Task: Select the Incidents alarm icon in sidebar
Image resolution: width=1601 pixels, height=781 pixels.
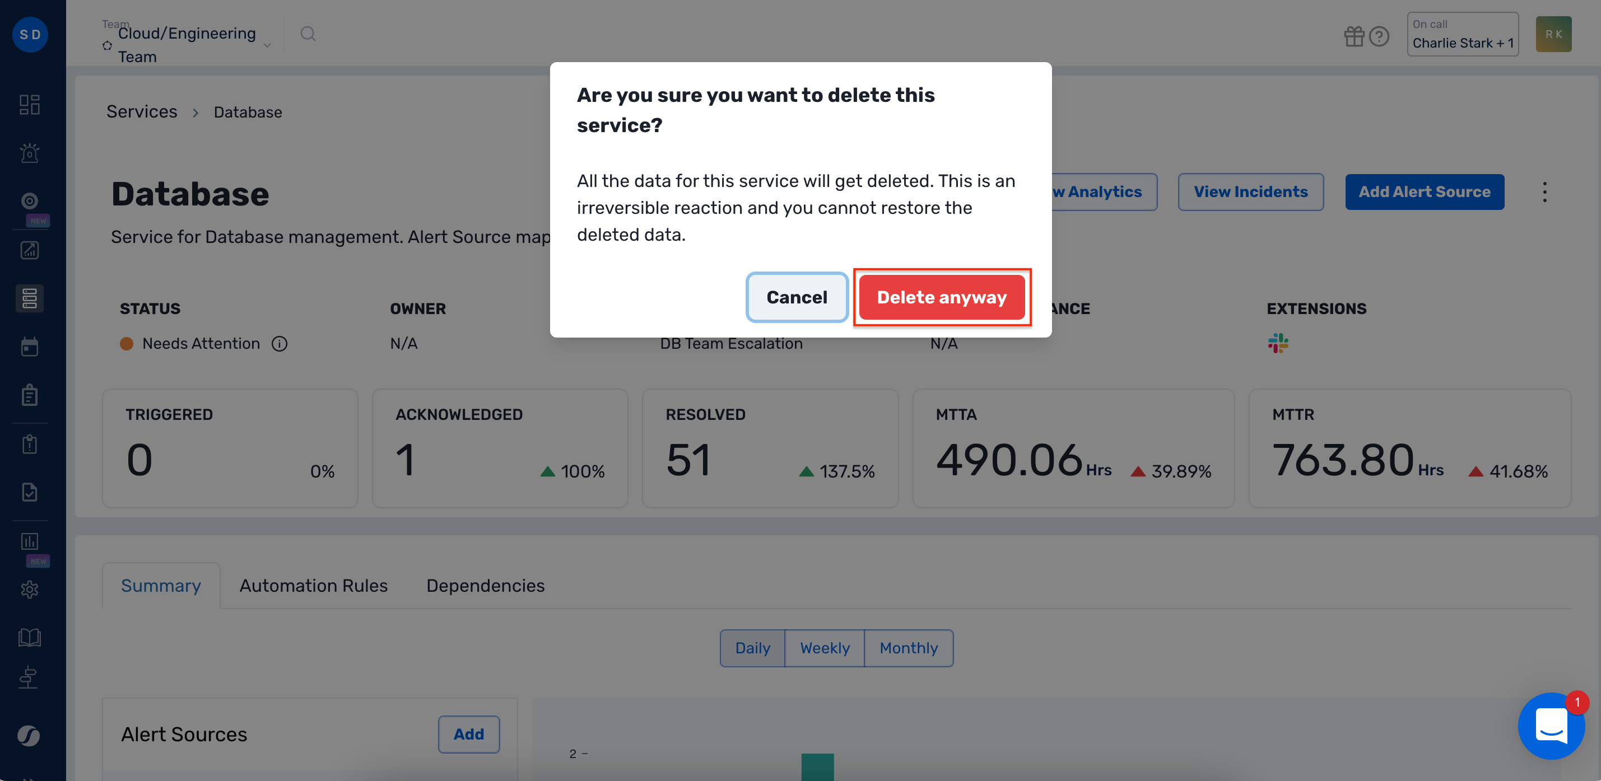Action: 29,153
